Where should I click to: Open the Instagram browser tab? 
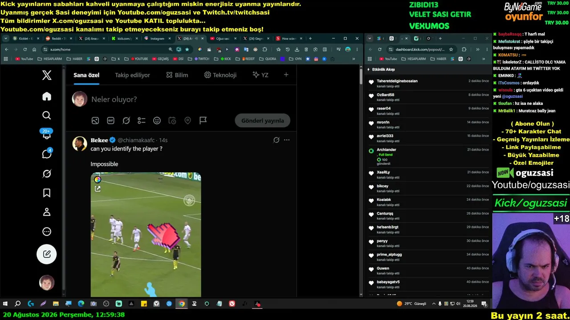[x=158, y=39]
